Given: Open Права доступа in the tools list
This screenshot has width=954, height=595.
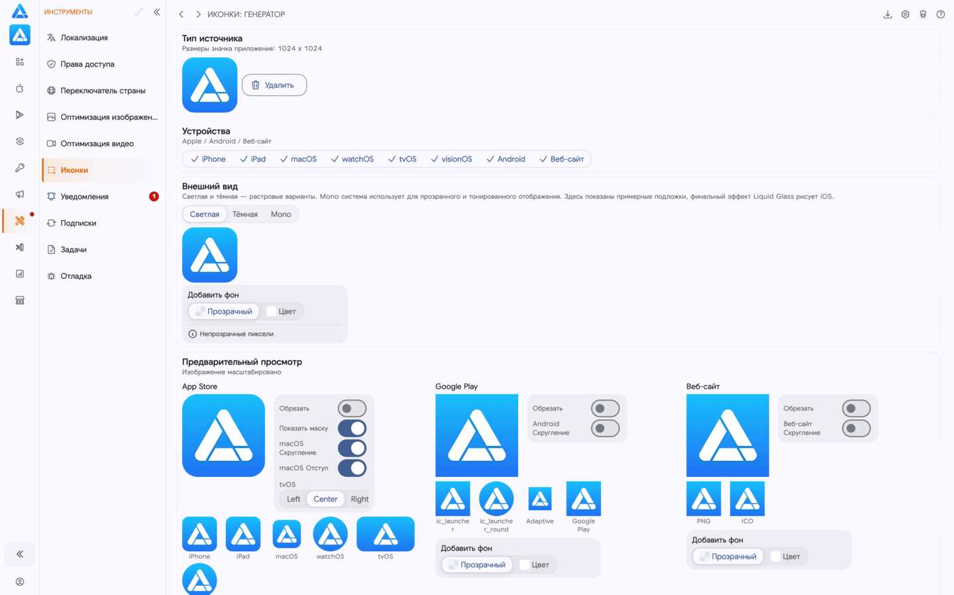Looking at the screenshot, I should (103, 64).
